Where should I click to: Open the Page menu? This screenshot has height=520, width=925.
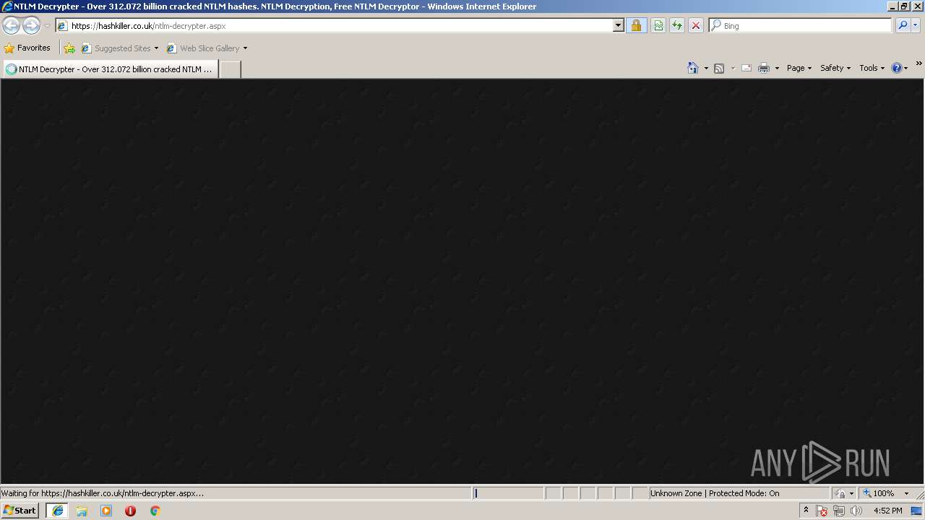tap(799, 68)
